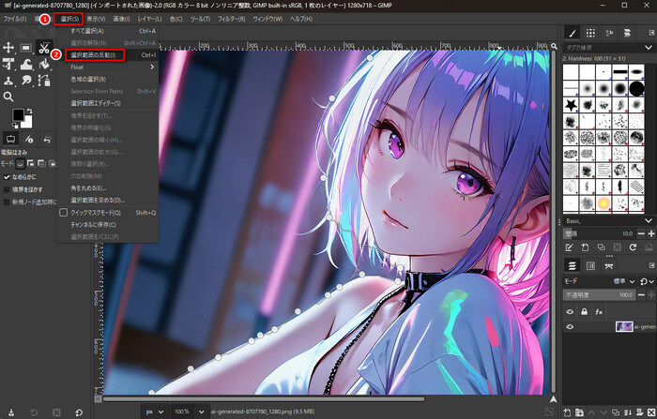Screen dimensions: 657x419
Task: Select the Paths tool
Action: point(44,81)
